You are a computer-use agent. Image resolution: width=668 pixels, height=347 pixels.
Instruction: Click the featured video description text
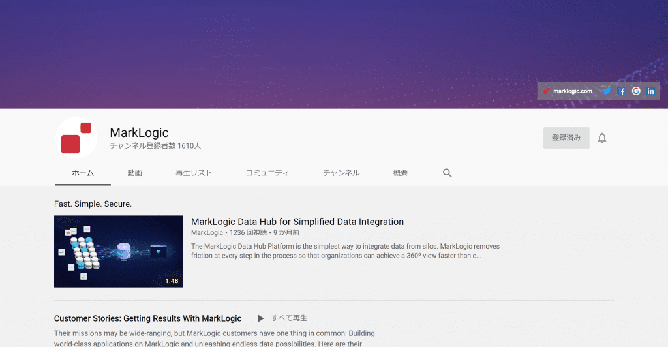345,250
